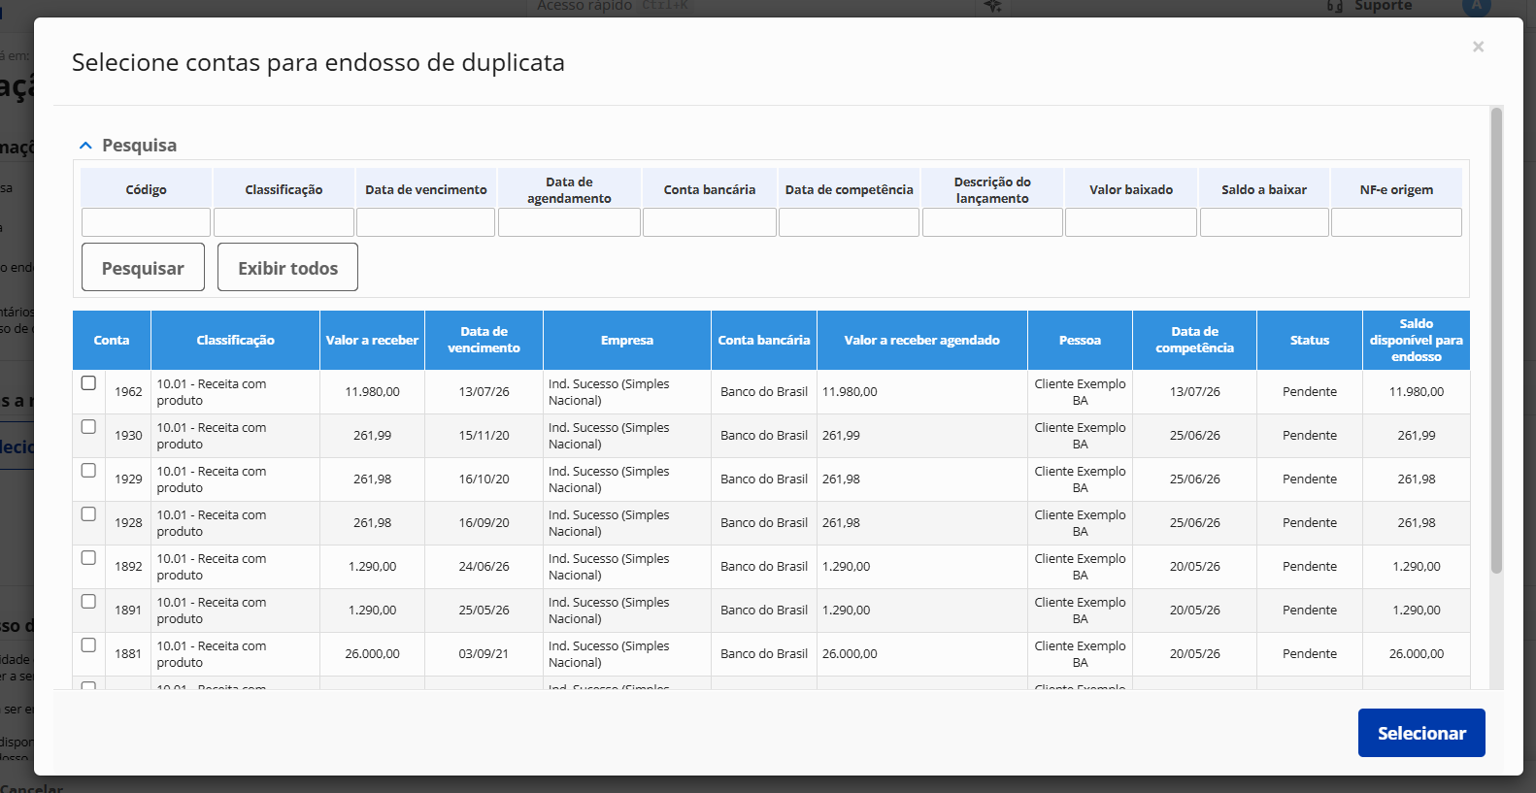
Task: Click due date 15/11/20 cell
Action: pos(484,436)
